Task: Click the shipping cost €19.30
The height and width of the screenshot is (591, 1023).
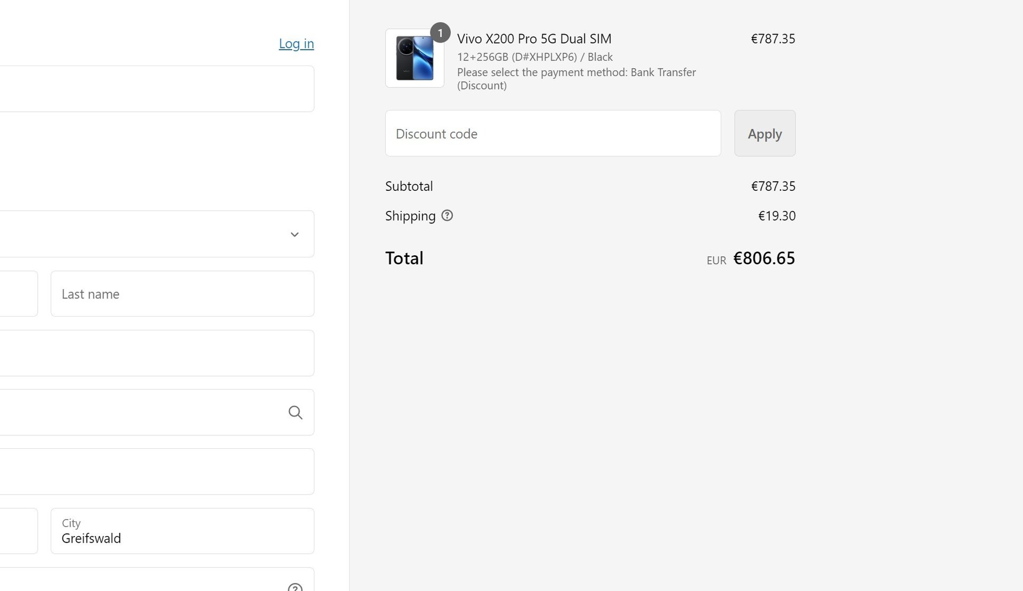Action: click(x=776, y=216)
